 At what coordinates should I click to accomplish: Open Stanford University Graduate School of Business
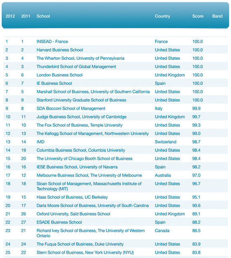[x=81, y=100]
